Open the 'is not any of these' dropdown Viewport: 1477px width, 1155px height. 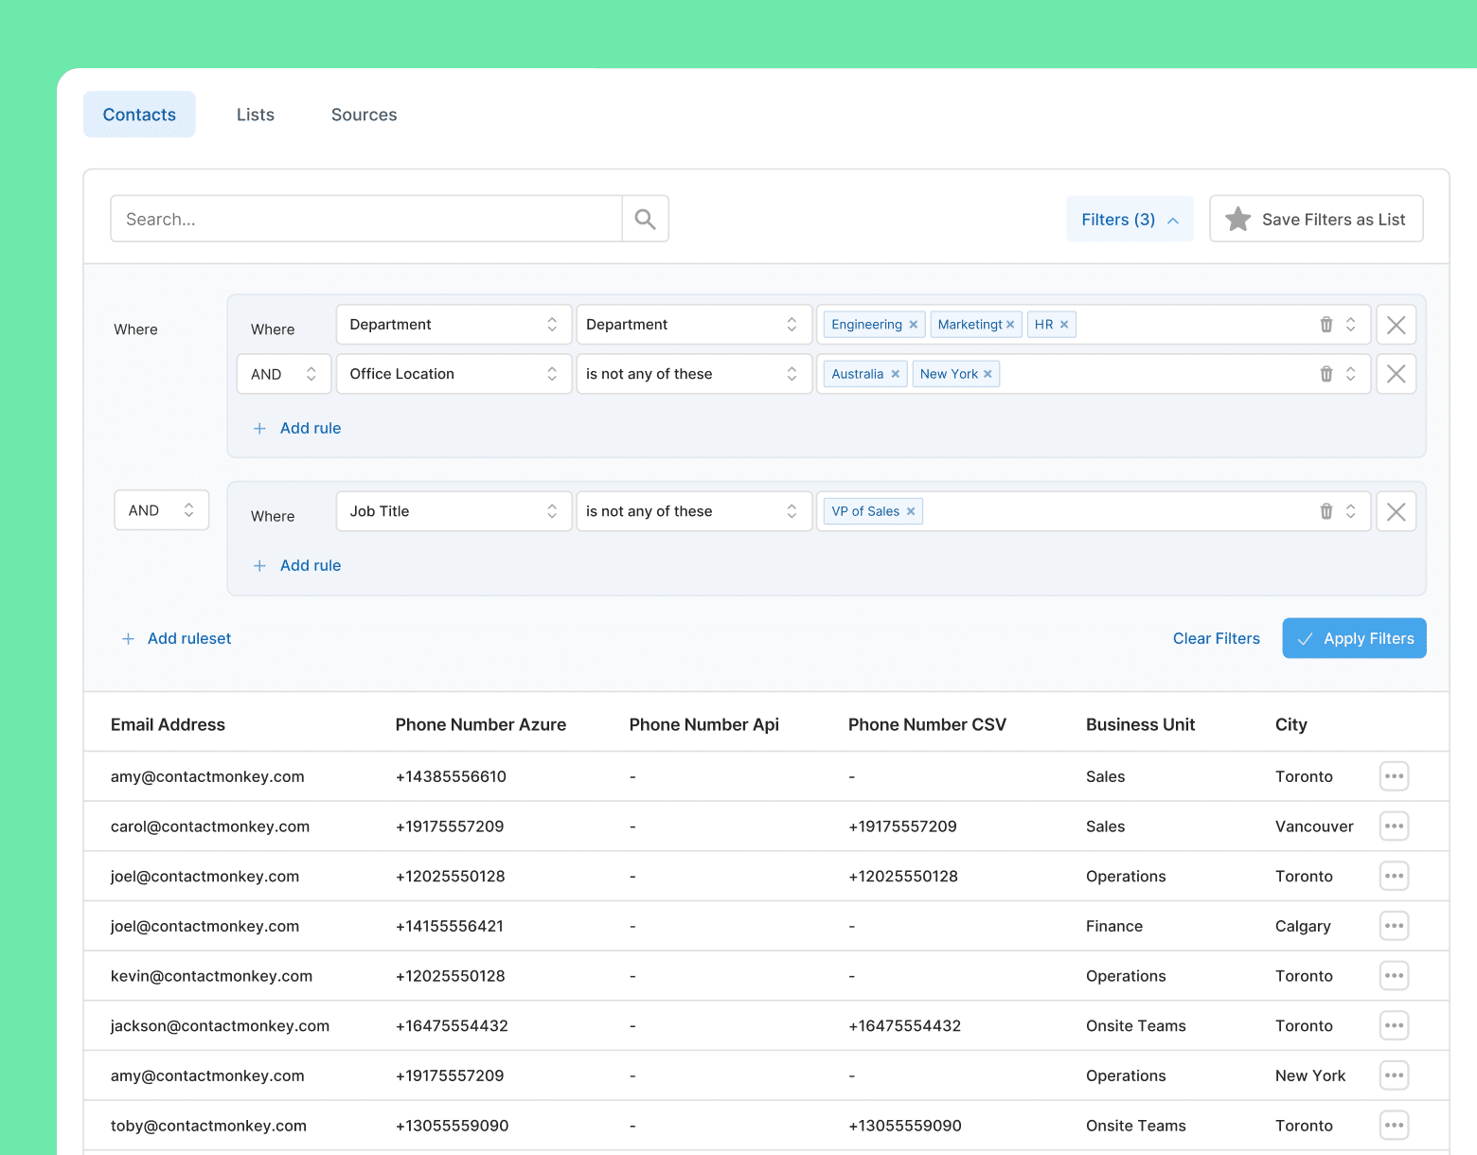[x=694, y=373]
